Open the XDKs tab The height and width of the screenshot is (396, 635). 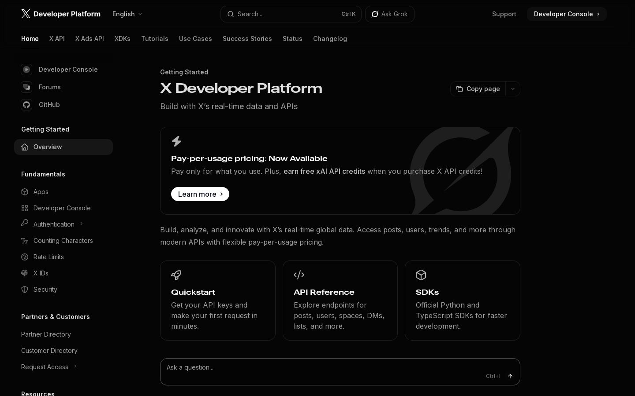pos(123,39)
